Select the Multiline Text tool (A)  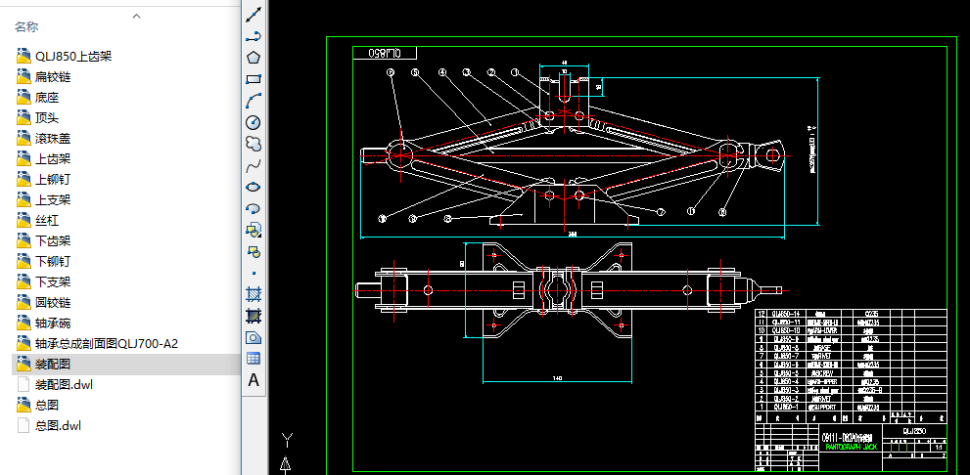(x=254, y=380)
